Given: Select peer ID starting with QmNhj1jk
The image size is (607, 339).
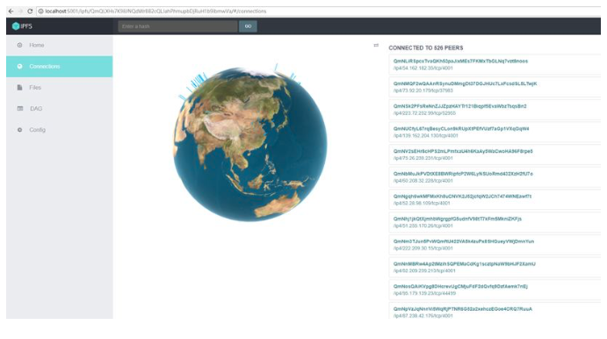Looking at the screenshot, I should coord(458,219).
